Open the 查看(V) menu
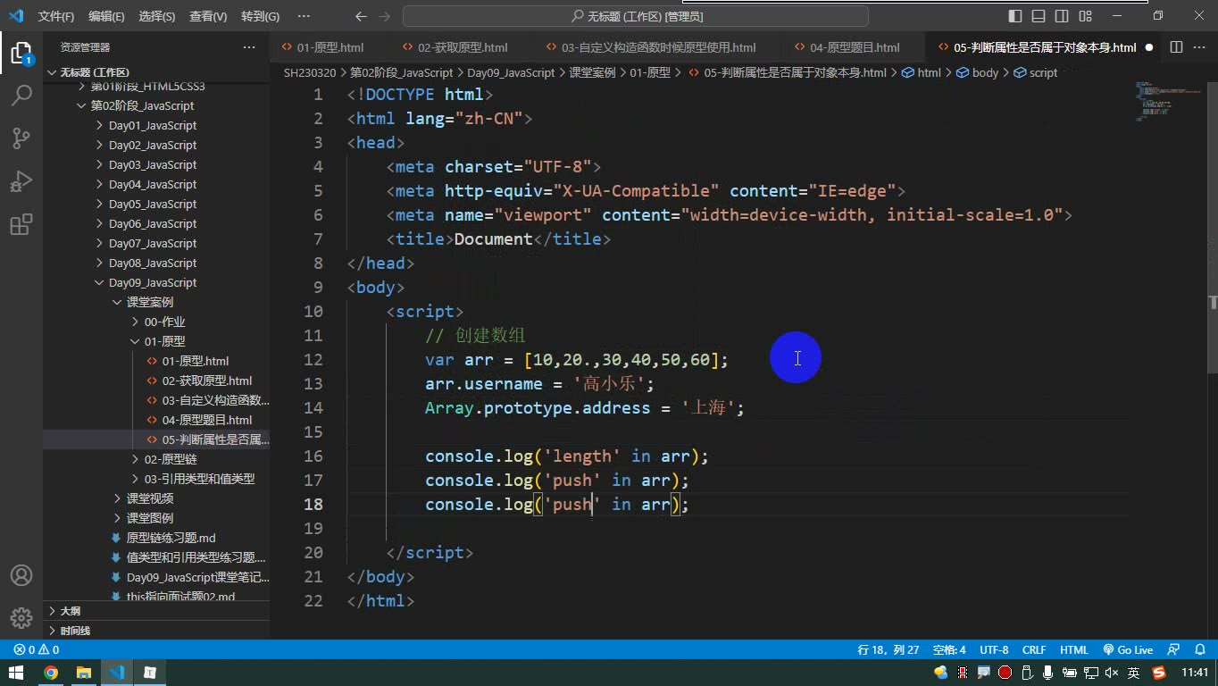This screenshot has height=686, width=1218. (x=208, y=16)
